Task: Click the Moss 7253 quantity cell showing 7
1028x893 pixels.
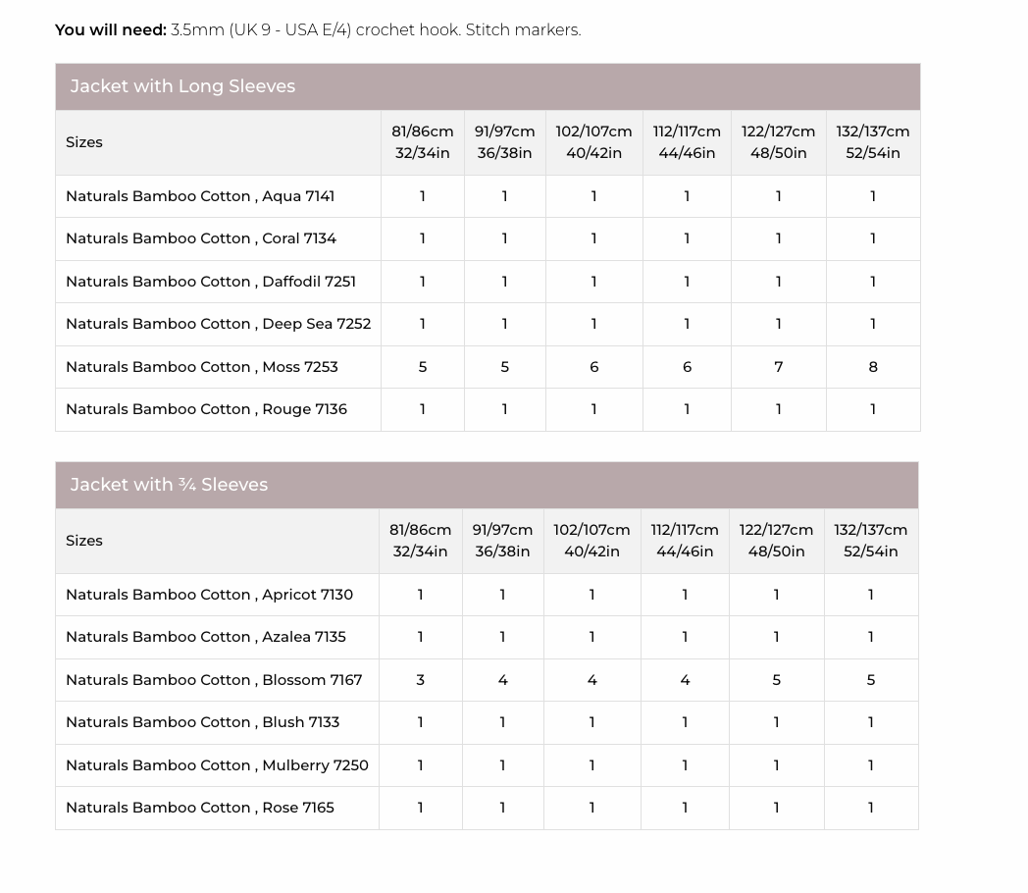Action: (x=778, y=367)
